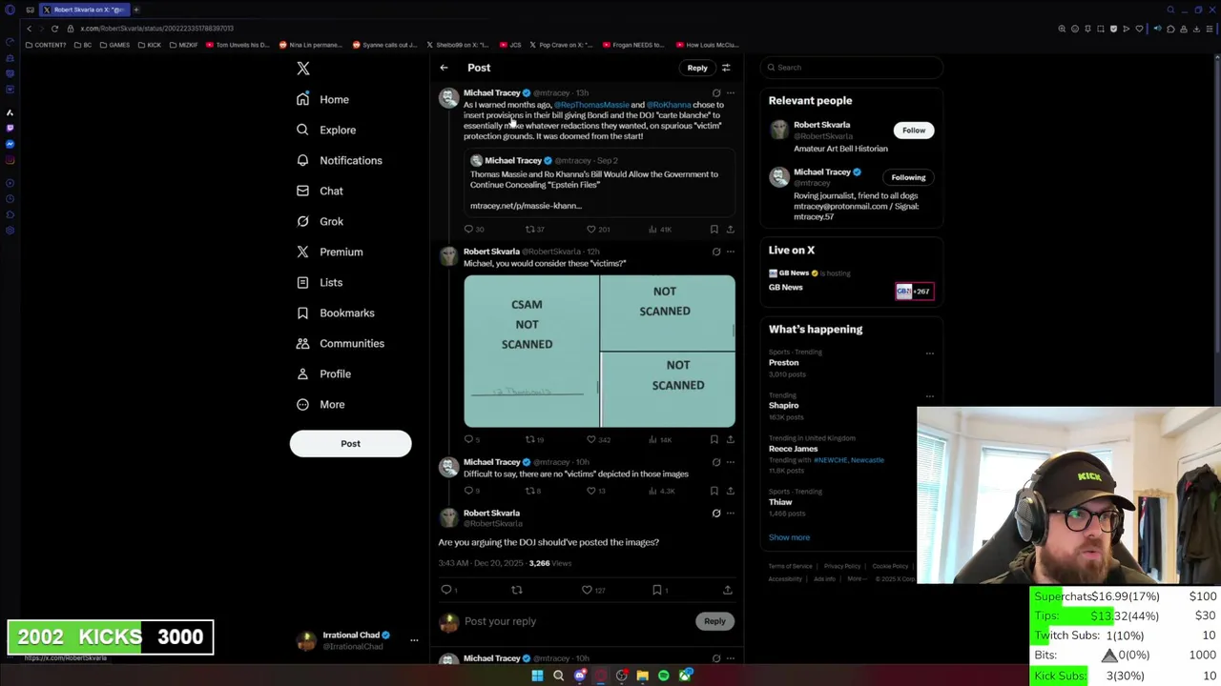Open a new browser tab

point(135,10)
